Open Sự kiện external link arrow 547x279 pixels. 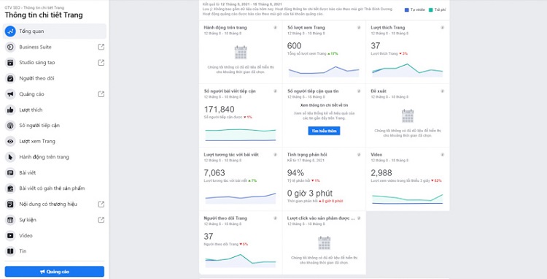pyautogui.click(x=101, y=220)
